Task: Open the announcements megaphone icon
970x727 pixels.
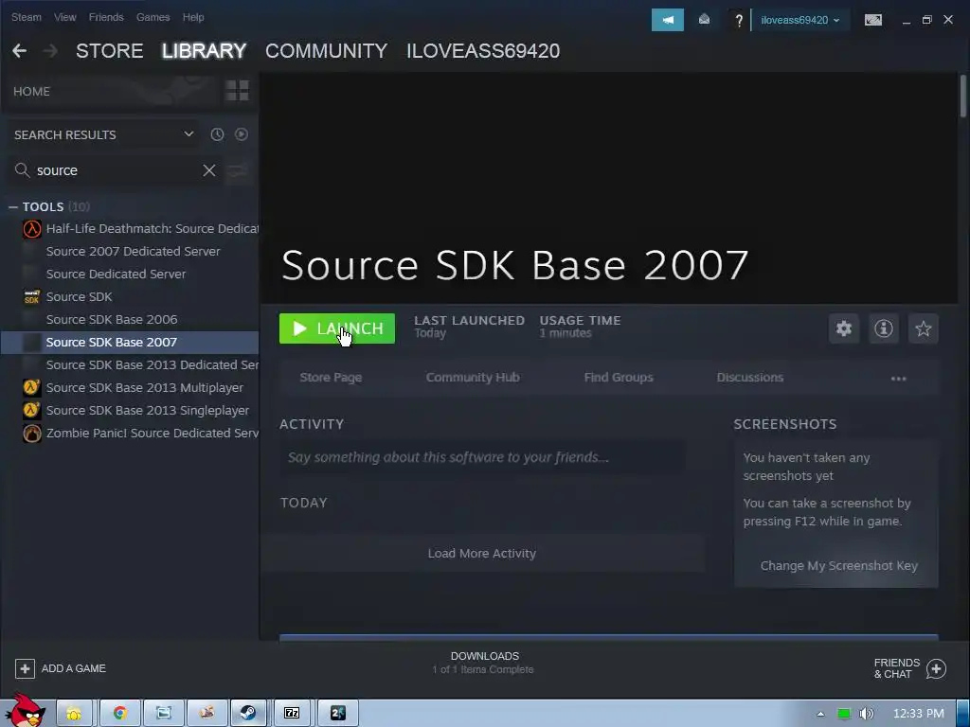Action: click(x=668, y=20)
